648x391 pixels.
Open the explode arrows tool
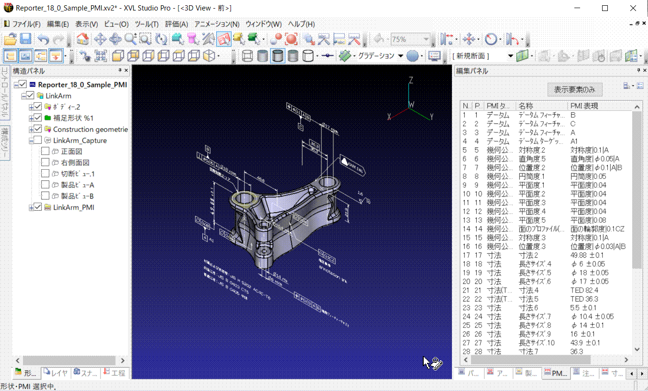(469, 39)
